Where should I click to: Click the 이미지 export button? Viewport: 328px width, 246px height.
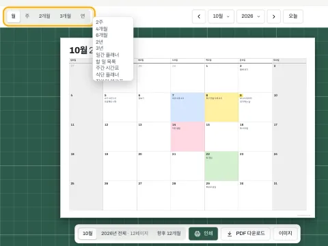286,234
